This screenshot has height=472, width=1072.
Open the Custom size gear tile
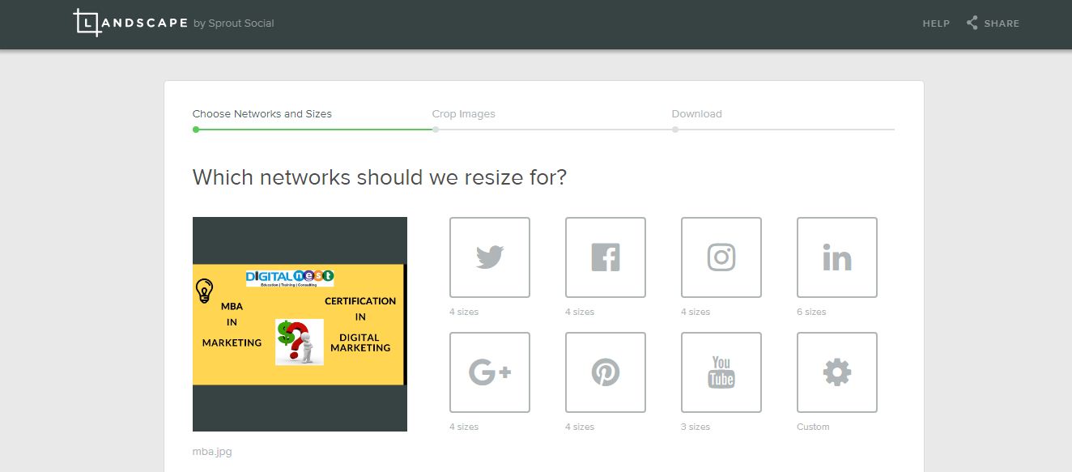click(837, 372)
